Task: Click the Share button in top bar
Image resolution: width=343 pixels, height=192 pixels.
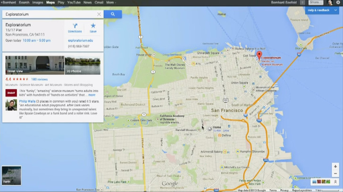Action: [x=316, y=3]
